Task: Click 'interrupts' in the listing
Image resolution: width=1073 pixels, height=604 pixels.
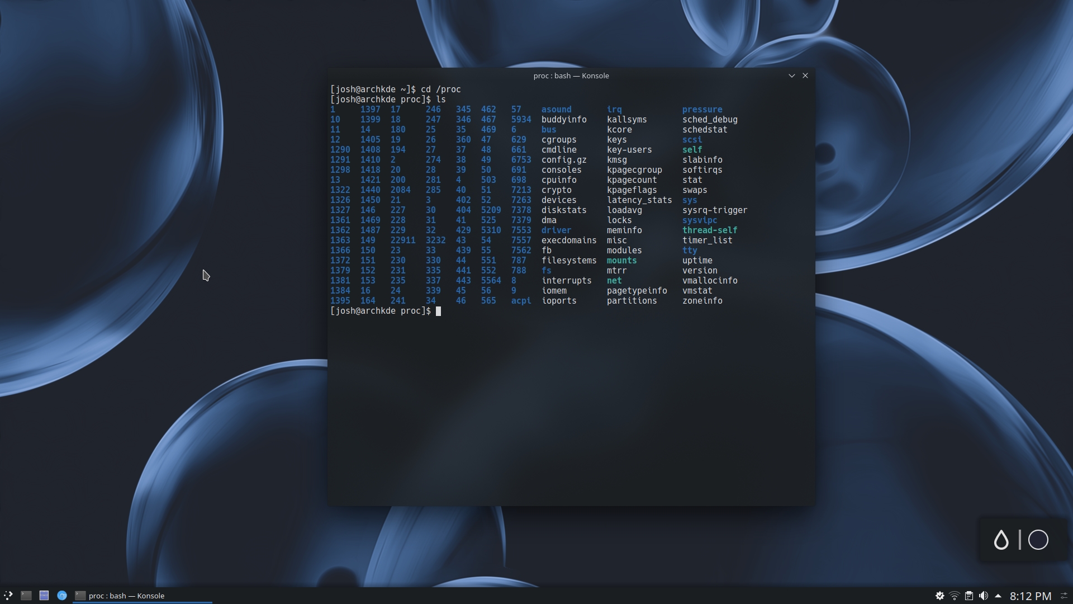Action: click(x=566, y=281)
